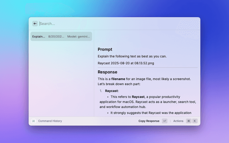Click the Response heading

click(x=107, y=72)
